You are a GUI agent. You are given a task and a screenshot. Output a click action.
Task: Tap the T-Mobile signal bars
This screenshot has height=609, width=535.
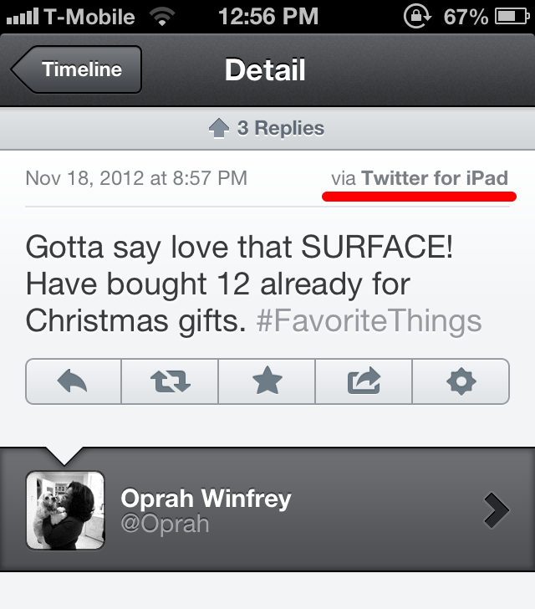(23, 16)
